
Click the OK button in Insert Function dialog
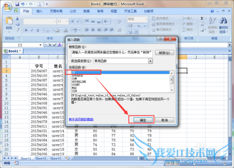click(x=143, y=120)
